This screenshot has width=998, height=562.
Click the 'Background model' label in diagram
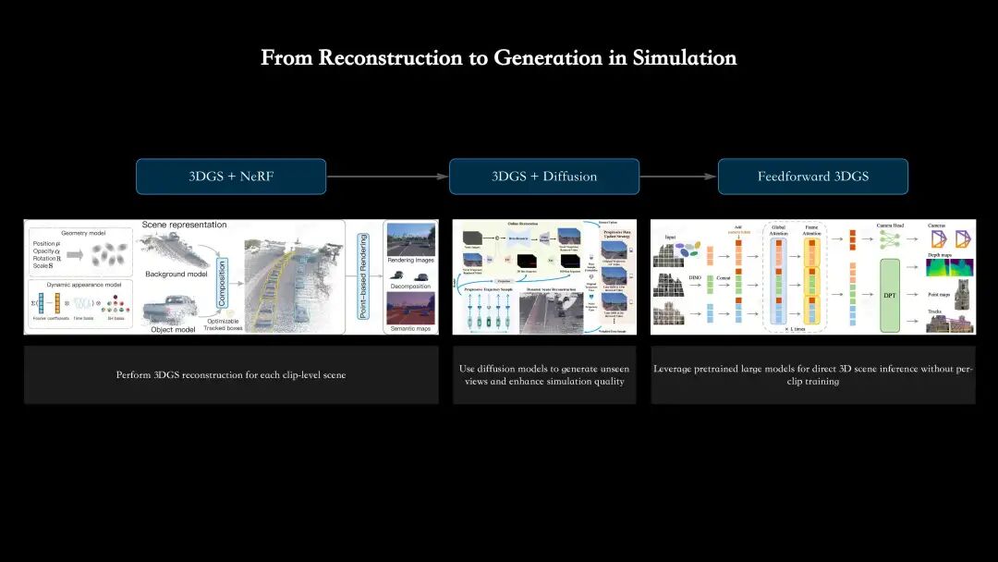pyautogui.click(x=176, y=274)
